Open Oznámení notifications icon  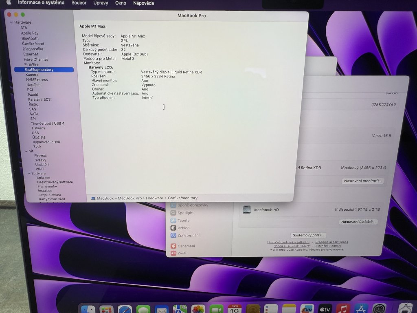tap(173, 246)
